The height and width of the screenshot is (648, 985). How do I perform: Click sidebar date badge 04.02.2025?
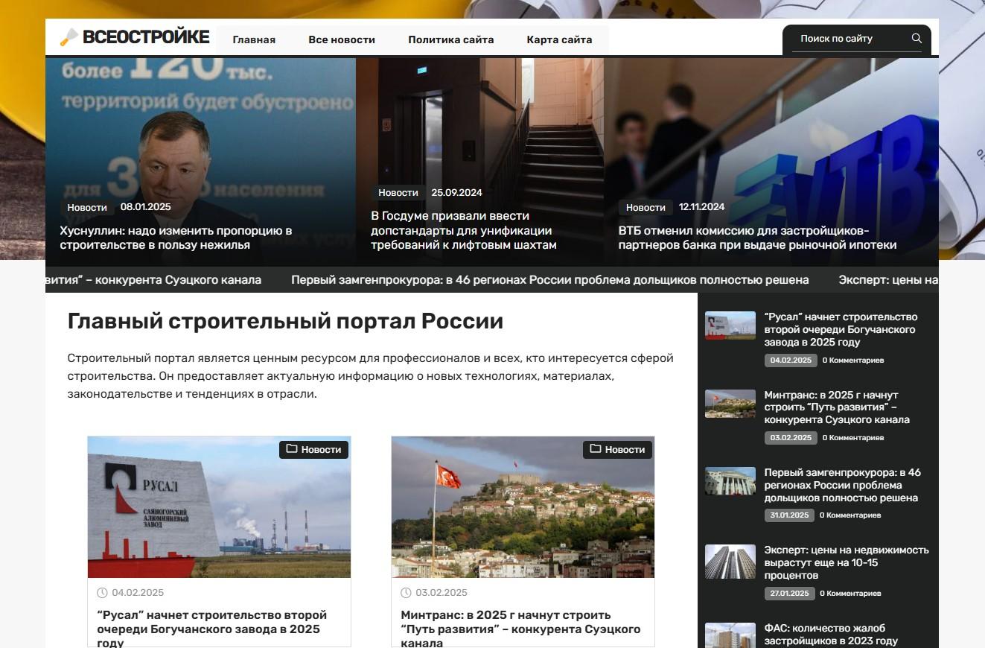[791, 360]
